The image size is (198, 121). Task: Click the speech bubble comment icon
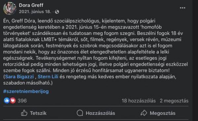[80, 113]
